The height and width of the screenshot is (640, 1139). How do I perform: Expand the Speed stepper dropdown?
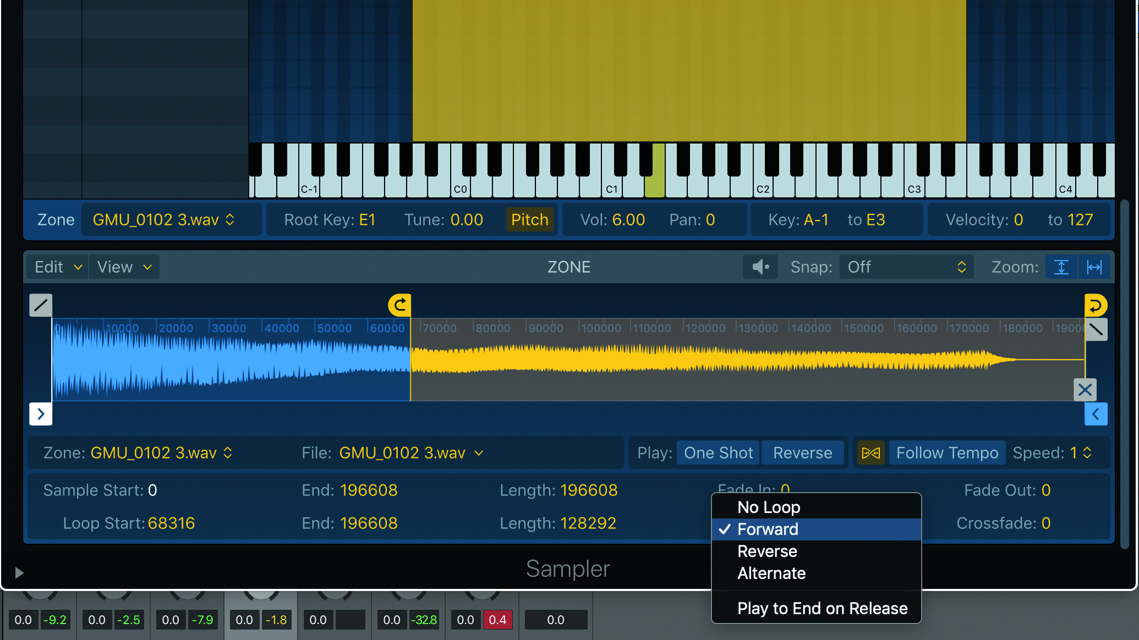(x=1091, y=453)
